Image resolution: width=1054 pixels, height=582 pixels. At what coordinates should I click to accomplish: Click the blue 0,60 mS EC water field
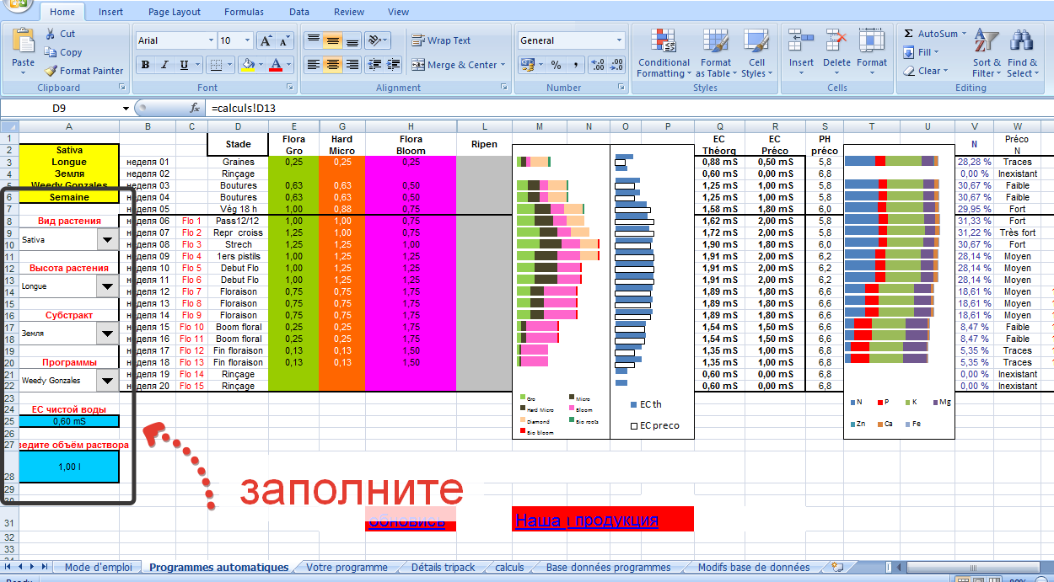point(69,421)
